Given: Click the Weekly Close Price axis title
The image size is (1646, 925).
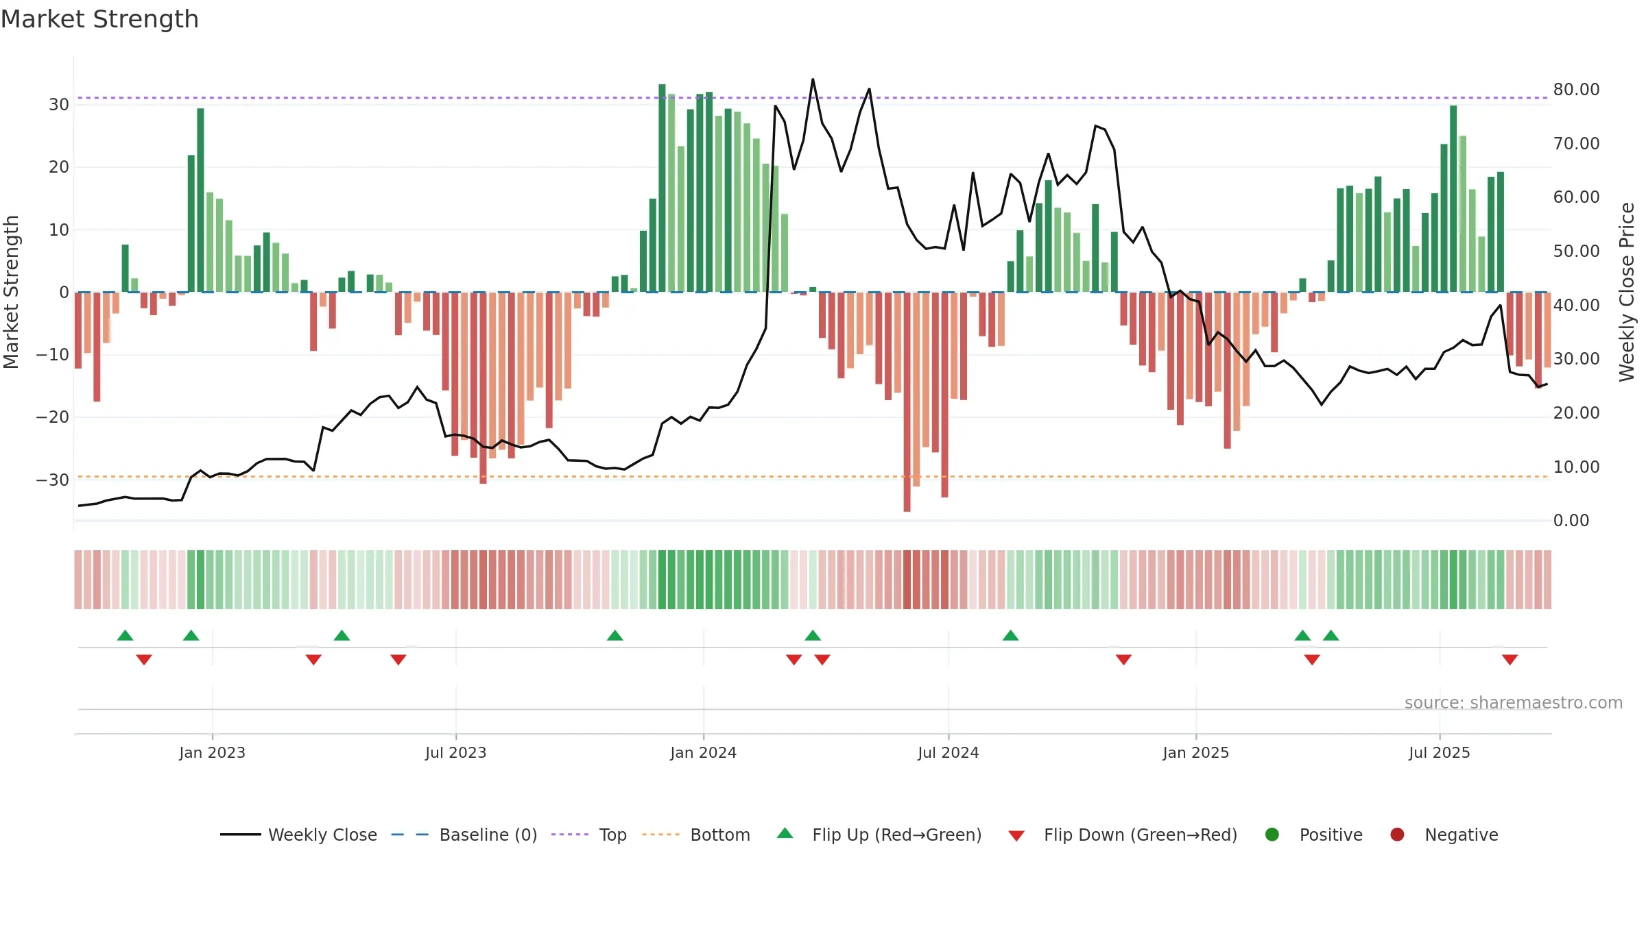Looking at the screenshot, I should click(x=1627, y=292).
